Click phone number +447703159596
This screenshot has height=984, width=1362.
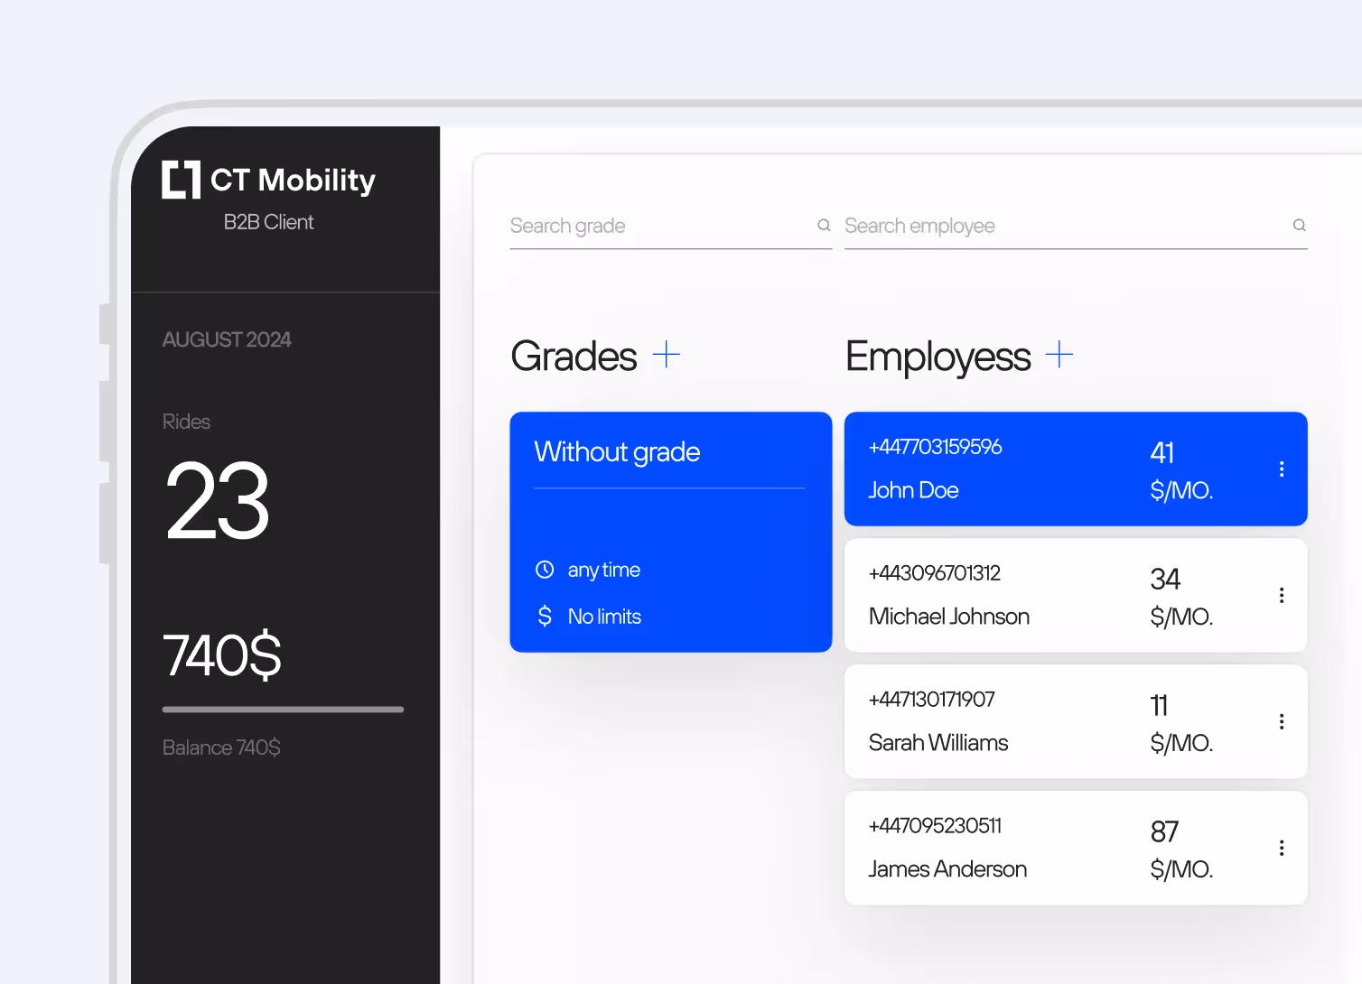click(x=935, y=447)
